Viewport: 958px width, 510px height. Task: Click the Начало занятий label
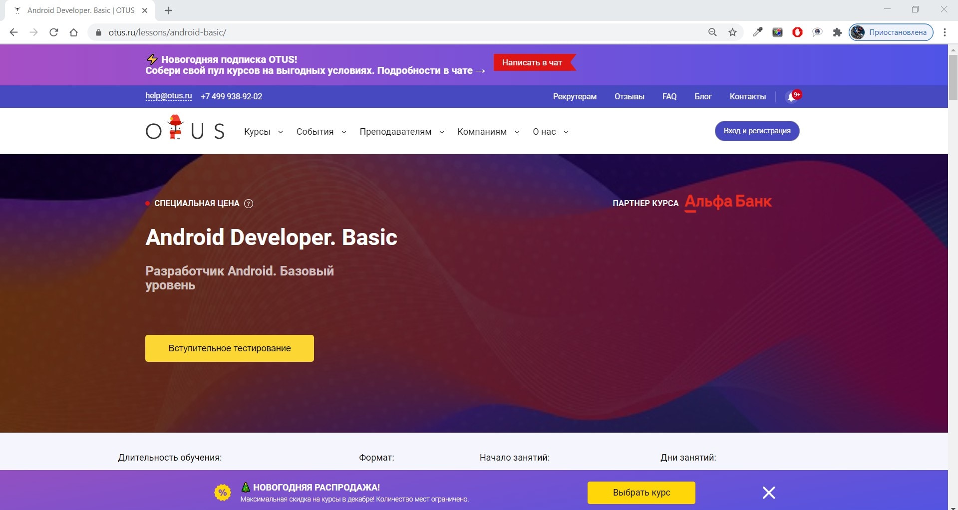point(515,458)
